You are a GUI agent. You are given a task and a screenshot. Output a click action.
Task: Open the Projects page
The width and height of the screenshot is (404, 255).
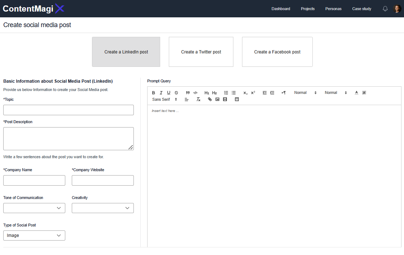pyautogui.click(x=308, y=9)
